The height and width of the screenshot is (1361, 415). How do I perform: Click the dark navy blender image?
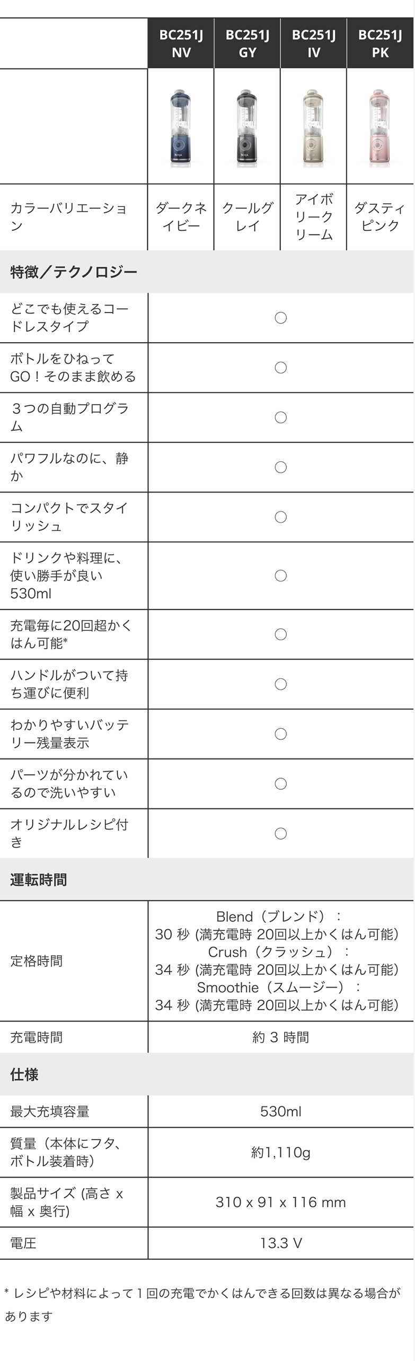pyautogui.click(x=181, y=127)
